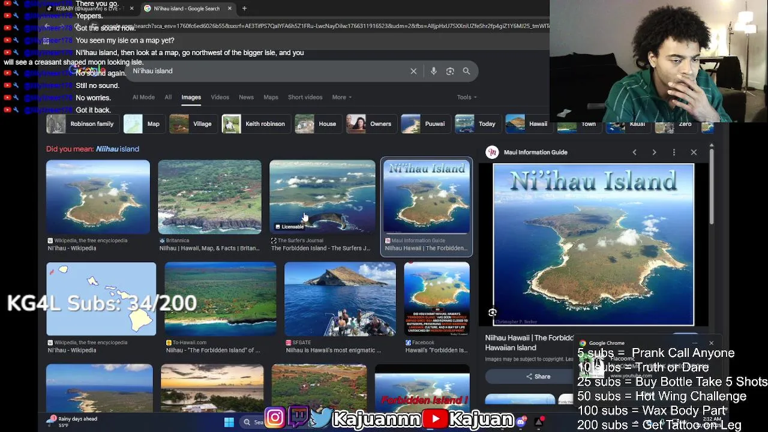The width and height of the screenshot is (768, 432).
Task: Open first Wikipedia aerial island thumbnail
Action: 98,197
